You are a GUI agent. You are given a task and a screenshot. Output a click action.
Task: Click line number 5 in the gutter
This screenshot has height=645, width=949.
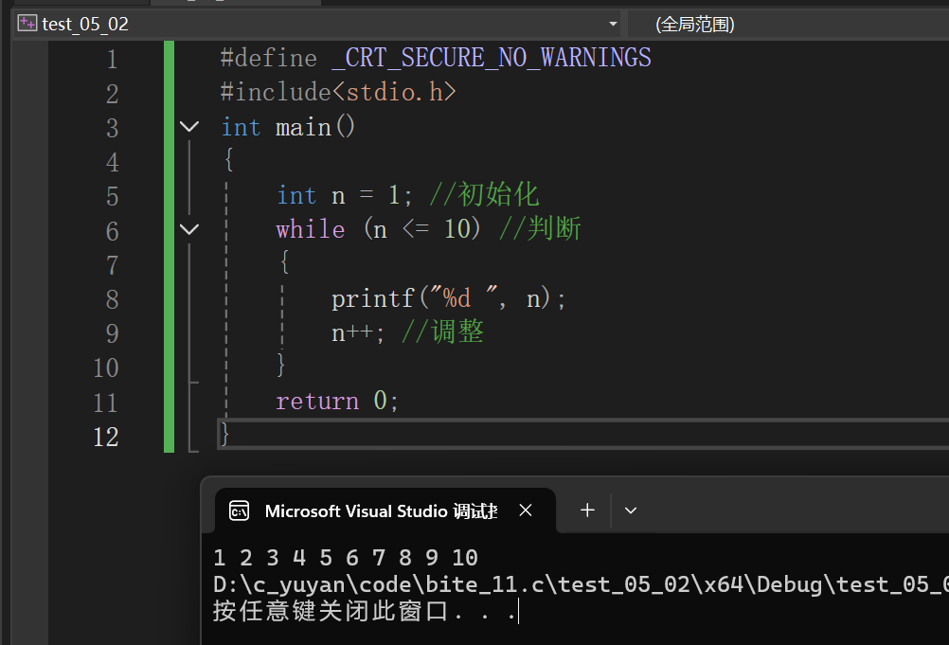pyautogui.click(x=112, y=197)
